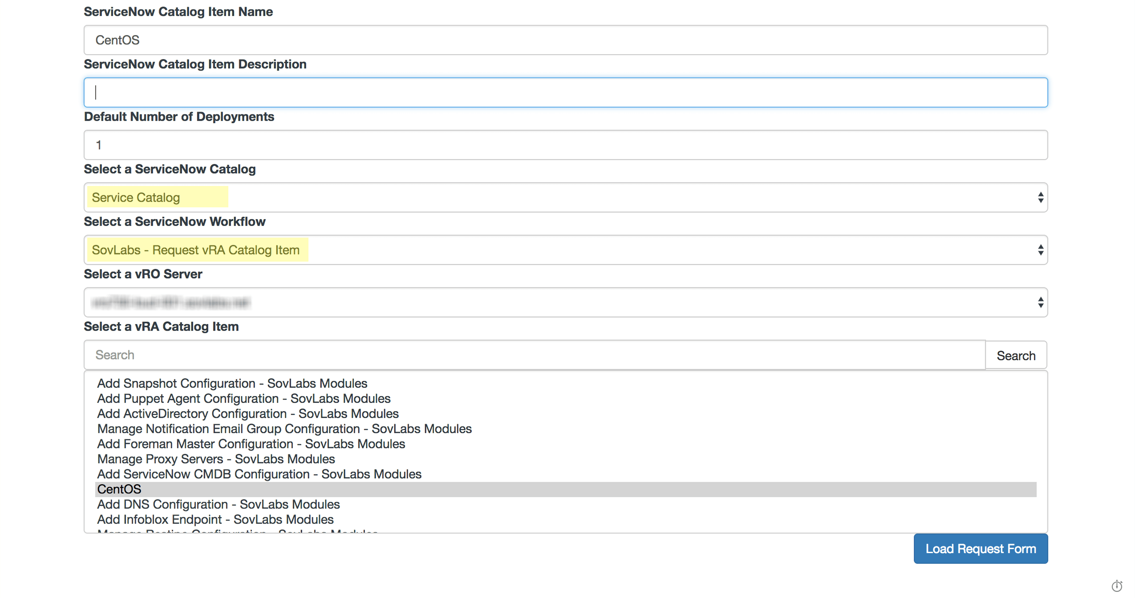The width and height of the screenshot is (1135, 598).
Task: Click the Load Request Form button
Action: [980, 548]
